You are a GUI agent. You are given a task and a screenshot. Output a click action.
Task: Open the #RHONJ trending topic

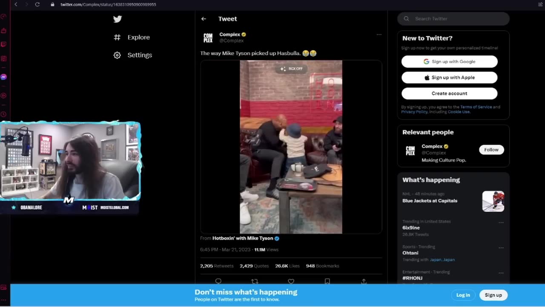pyautogui.click(x=412, y=278)
